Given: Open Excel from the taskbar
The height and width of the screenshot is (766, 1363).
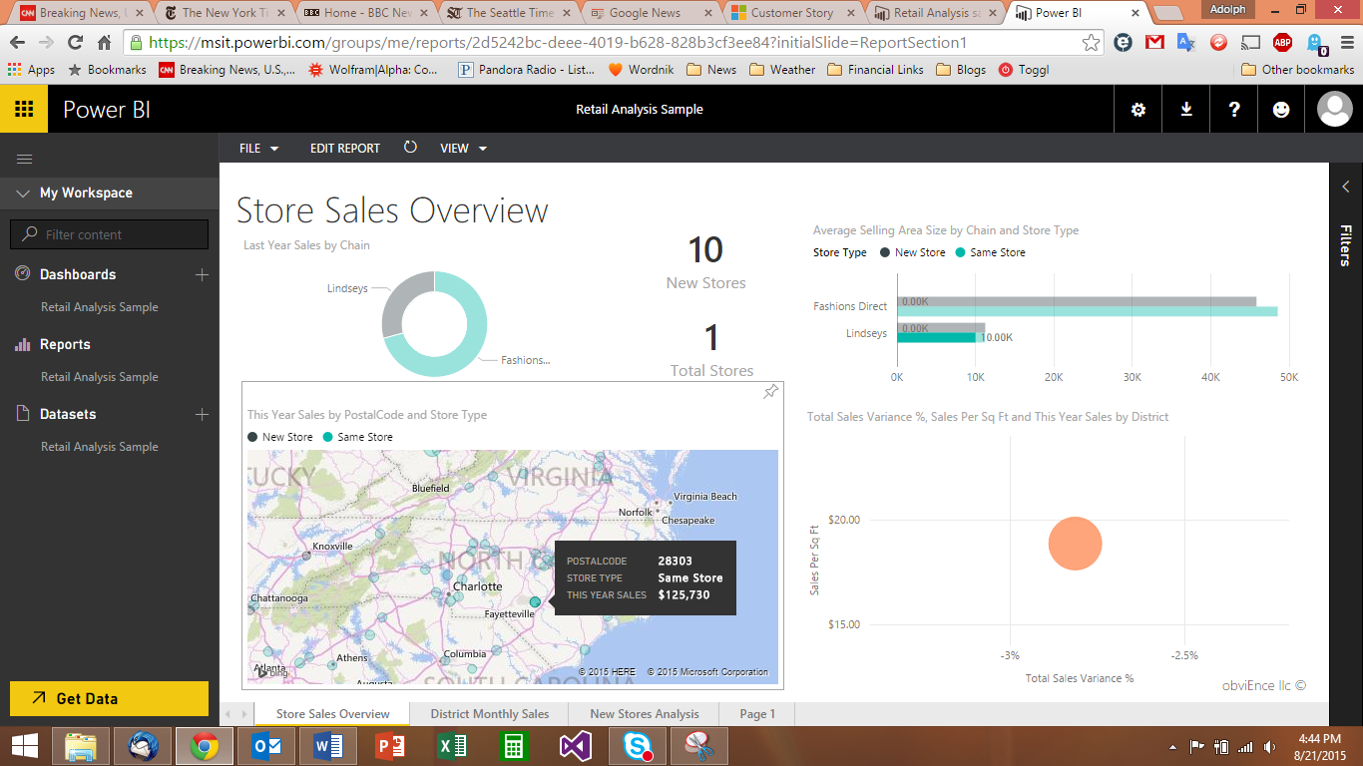Looking at the screenshot, I should point(452,746).
